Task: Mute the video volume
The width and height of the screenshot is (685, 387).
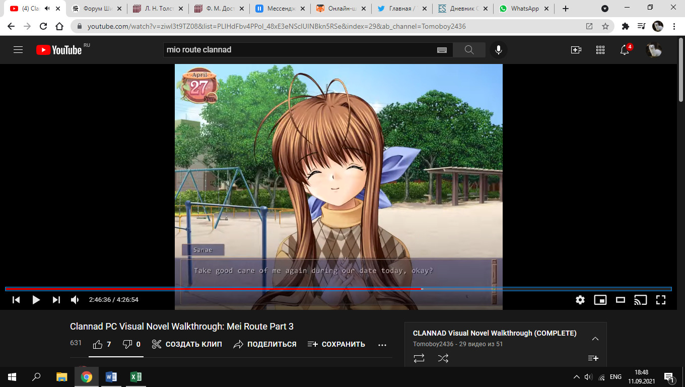Action: pos(75,300)
